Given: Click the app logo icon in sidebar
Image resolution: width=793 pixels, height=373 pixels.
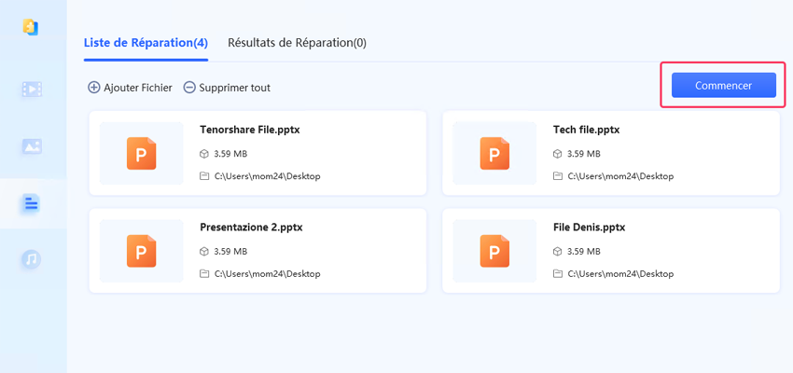Looking at the screenshot, I should pos(31,27).
